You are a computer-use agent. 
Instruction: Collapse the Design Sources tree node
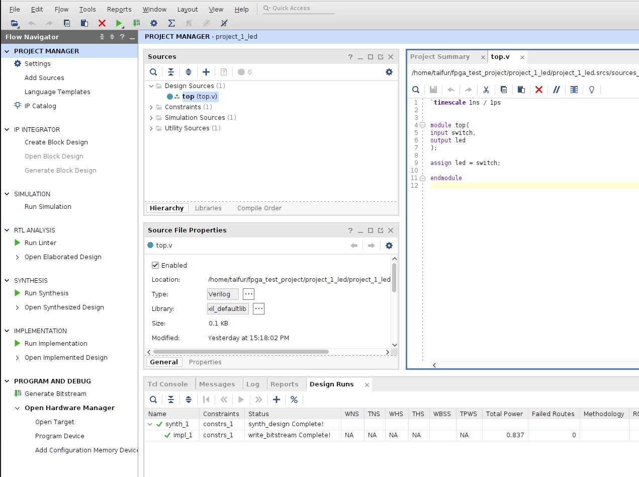151,86
